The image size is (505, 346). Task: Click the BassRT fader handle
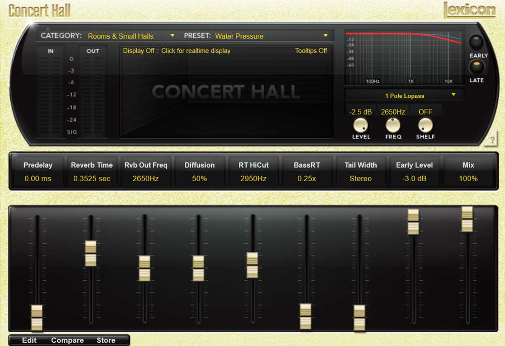pos(306,316)
